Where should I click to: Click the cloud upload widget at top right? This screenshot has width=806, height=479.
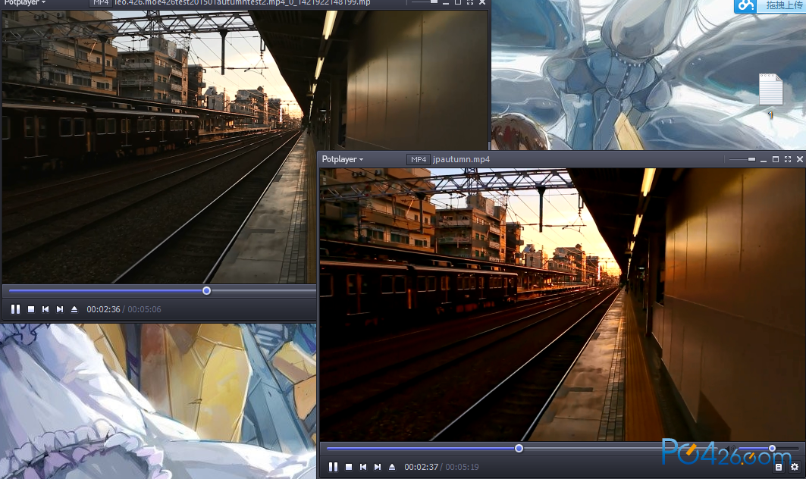(x=770, y=5)
